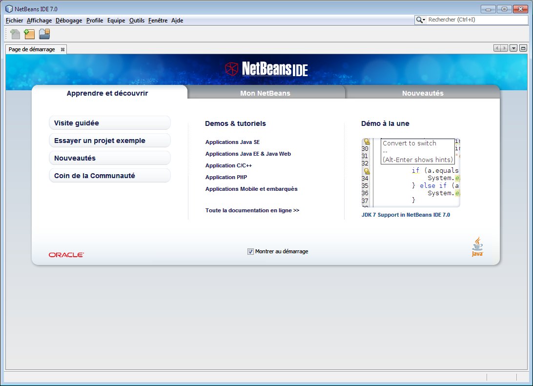This screenshot has width=533, height=386.
Task: Open the Profile menu
Action: 95,20
